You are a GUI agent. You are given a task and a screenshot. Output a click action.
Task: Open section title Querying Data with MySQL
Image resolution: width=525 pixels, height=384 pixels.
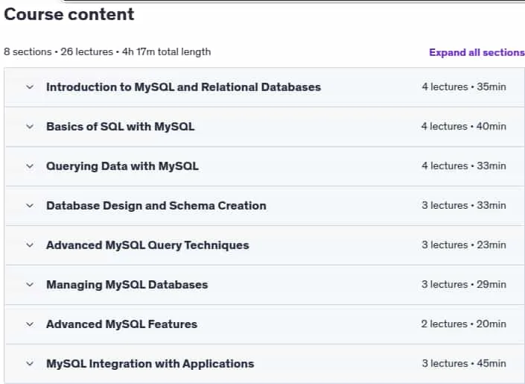[x=122, y=166]
